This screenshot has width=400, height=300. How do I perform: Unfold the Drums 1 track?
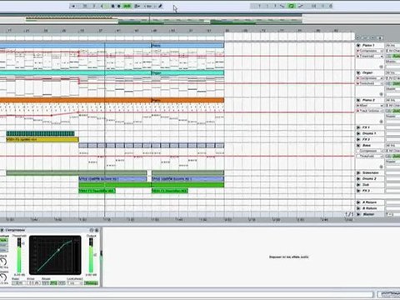(358, 133)
